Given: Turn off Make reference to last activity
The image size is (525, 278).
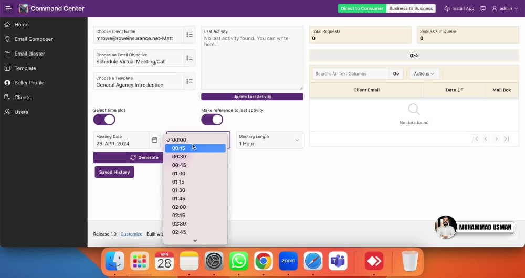Looking at the screenshot, I should click(x=212, y=120).
